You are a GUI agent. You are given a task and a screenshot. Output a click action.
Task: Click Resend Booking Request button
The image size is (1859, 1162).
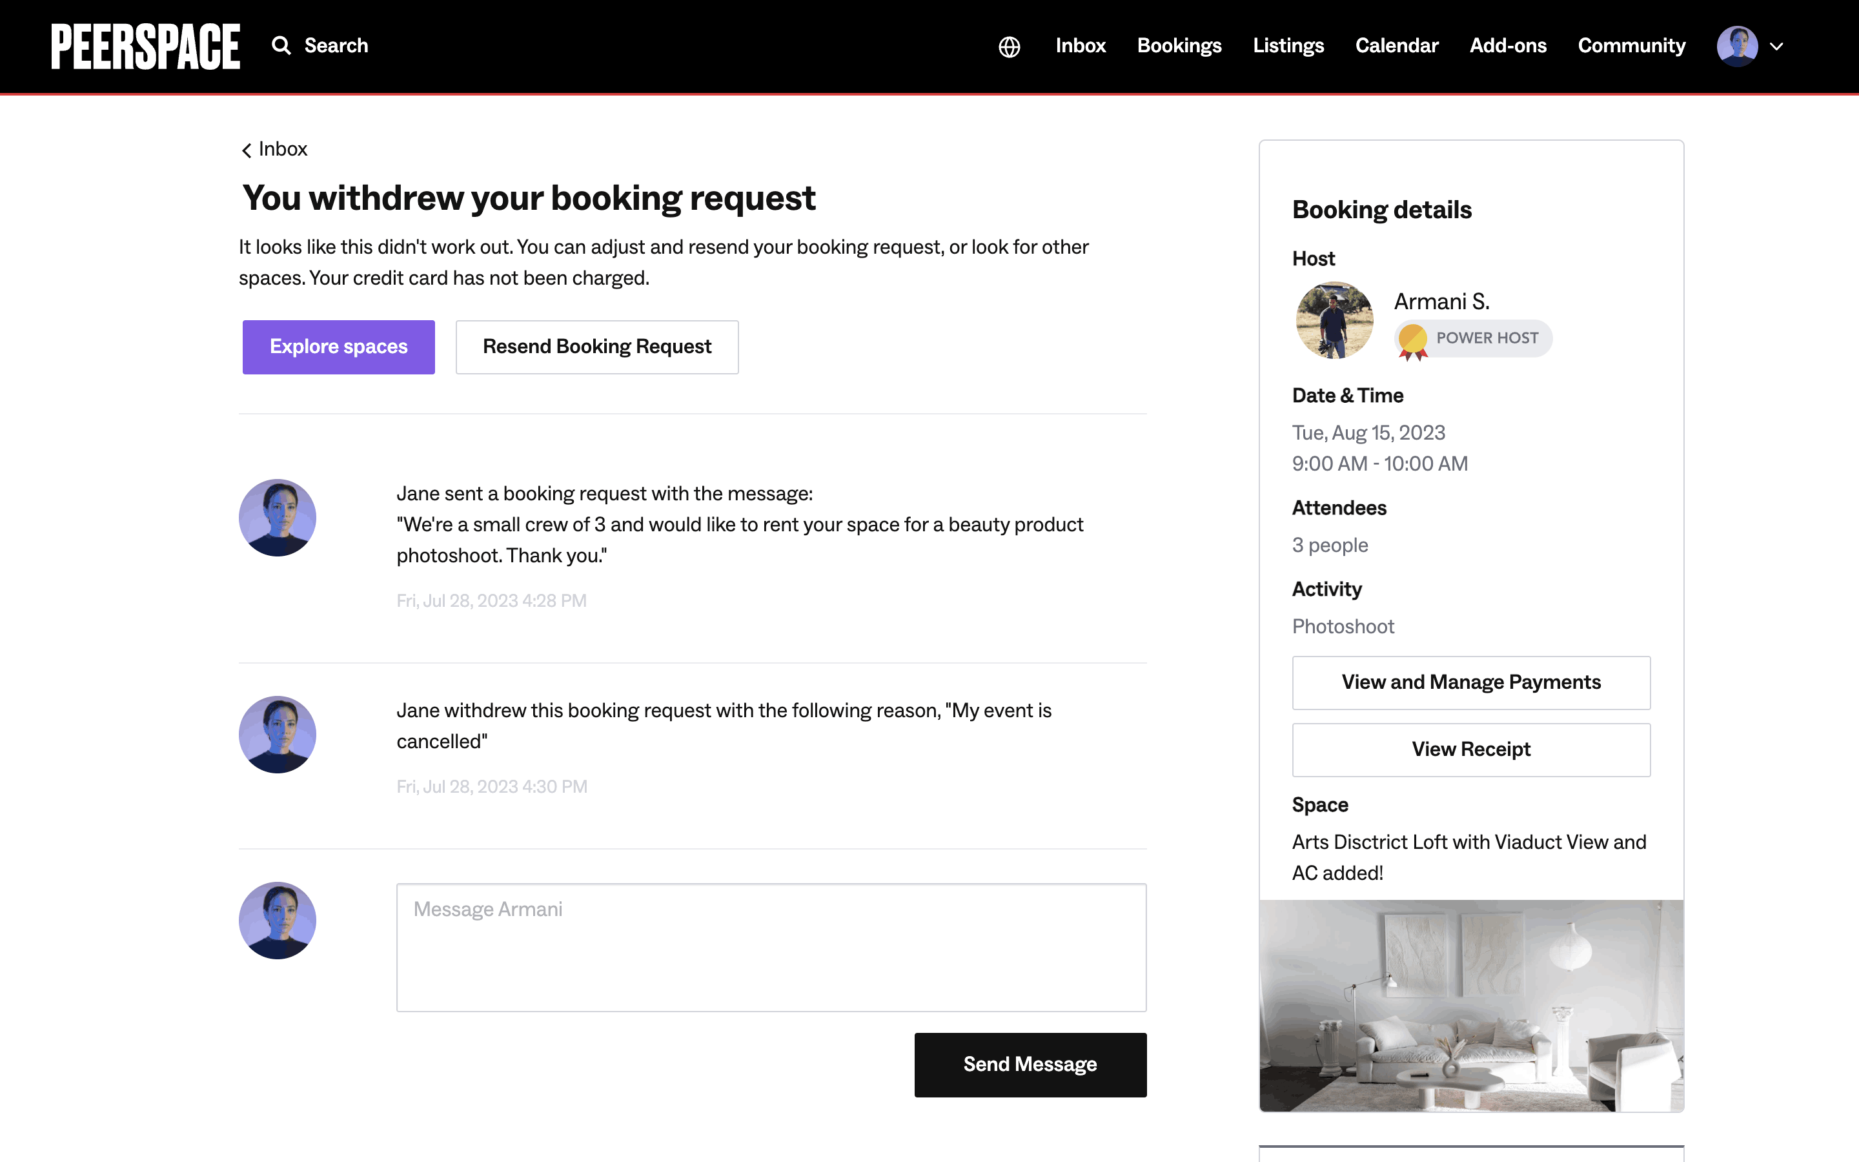(597, 347)
